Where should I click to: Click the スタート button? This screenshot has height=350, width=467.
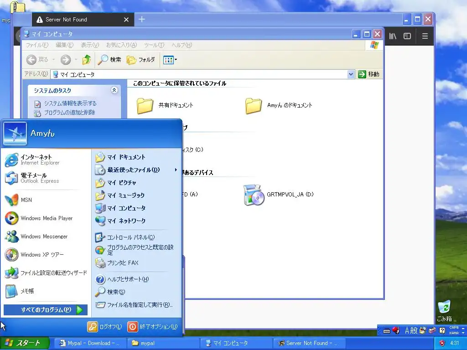pos(25,343)
